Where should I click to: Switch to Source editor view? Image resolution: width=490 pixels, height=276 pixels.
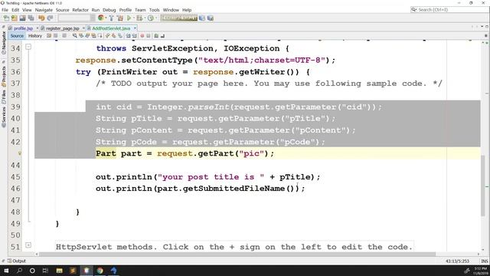tap(17, 36)
